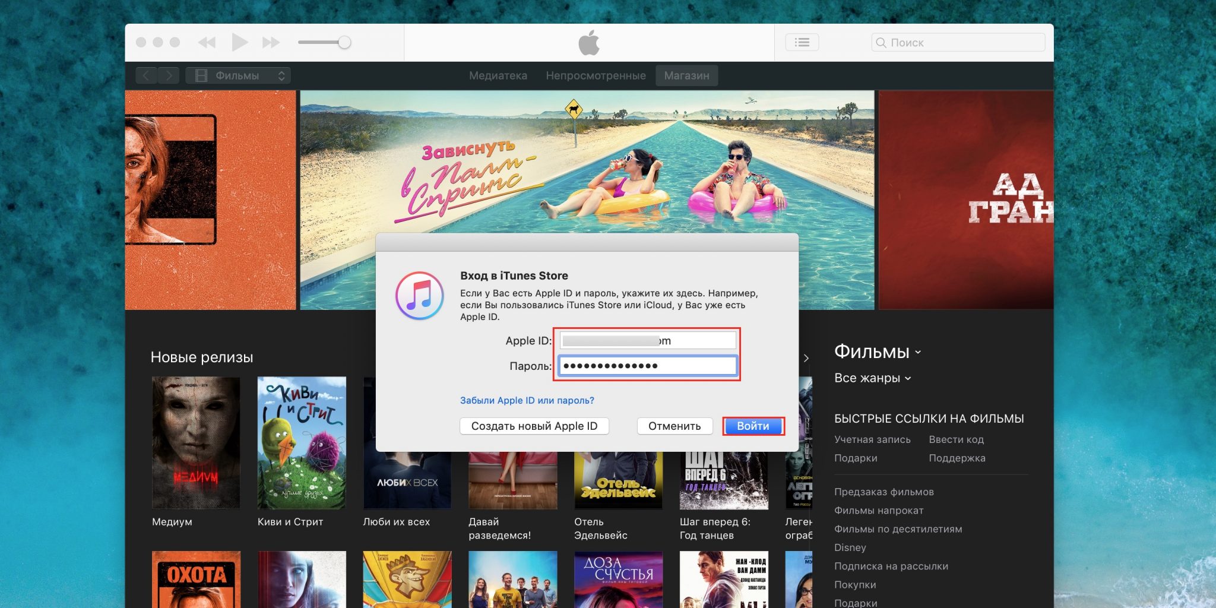The image size is (1216, 608).
Task: Click the Войти sign-in button
Action: 753,426
